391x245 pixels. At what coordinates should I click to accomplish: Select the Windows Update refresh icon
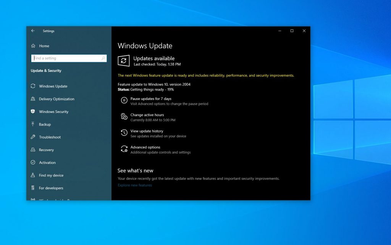click(124, 60)
